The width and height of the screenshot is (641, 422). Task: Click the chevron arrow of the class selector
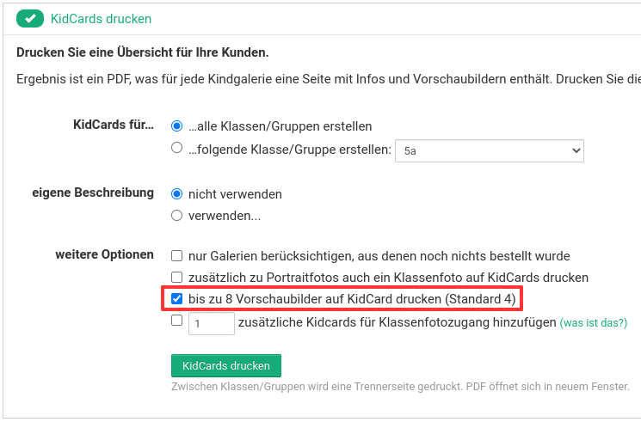[x=576, y=150]
